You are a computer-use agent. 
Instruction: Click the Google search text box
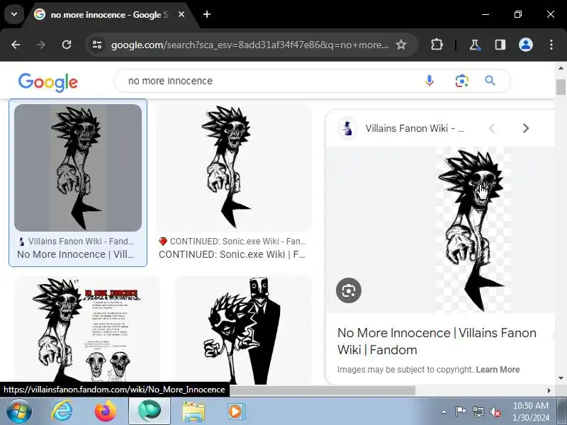click(271, 81)
